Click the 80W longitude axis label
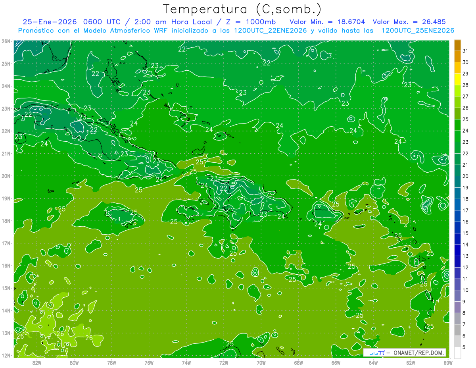476x368 pixels. 74,362
